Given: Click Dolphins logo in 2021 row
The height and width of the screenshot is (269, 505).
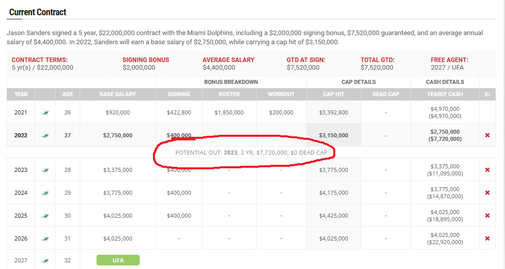Looking at the screenshot, I should (45, 112).
